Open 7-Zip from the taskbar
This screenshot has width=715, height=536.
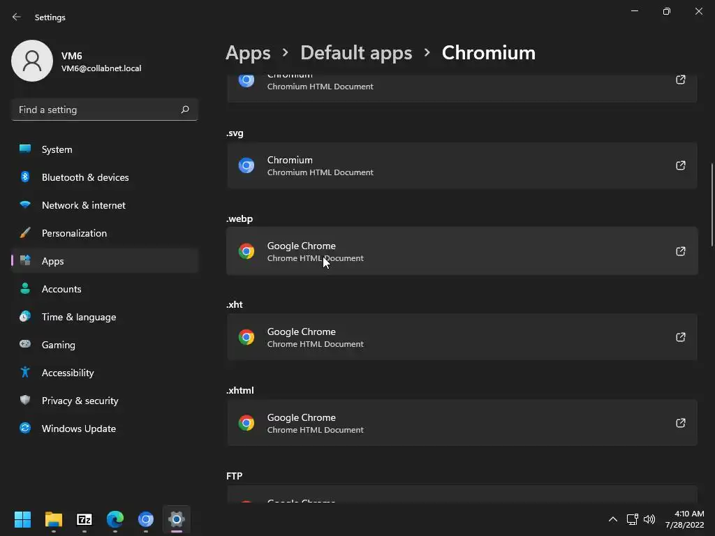click(x=84, y=519)
